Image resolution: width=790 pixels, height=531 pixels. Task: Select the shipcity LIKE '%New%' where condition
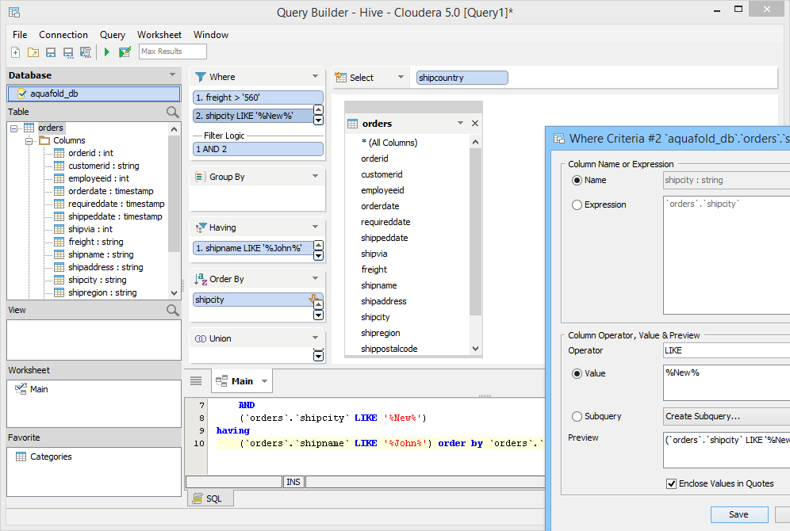tap(254, 116)
